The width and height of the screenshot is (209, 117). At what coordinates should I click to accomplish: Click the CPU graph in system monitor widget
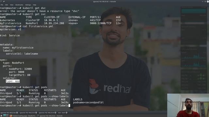(194, 58)
